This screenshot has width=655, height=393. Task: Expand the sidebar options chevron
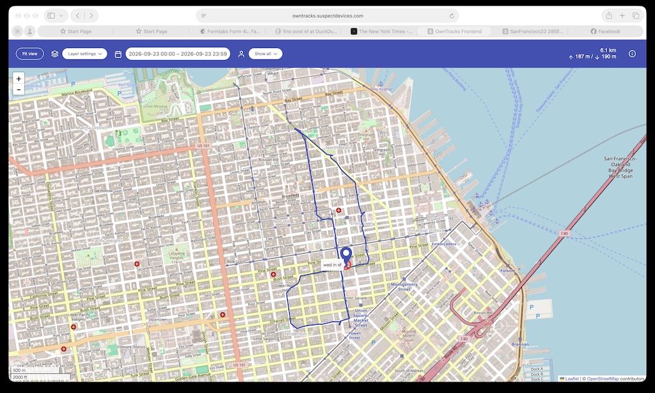click(61, 16)
